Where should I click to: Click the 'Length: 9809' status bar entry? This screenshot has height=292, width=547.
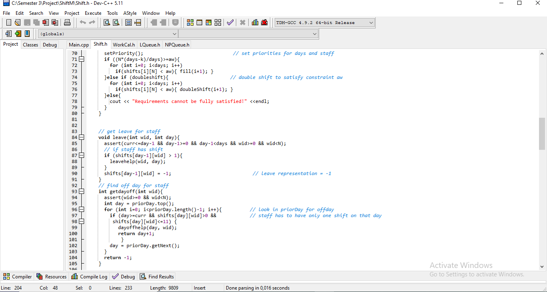164,288
